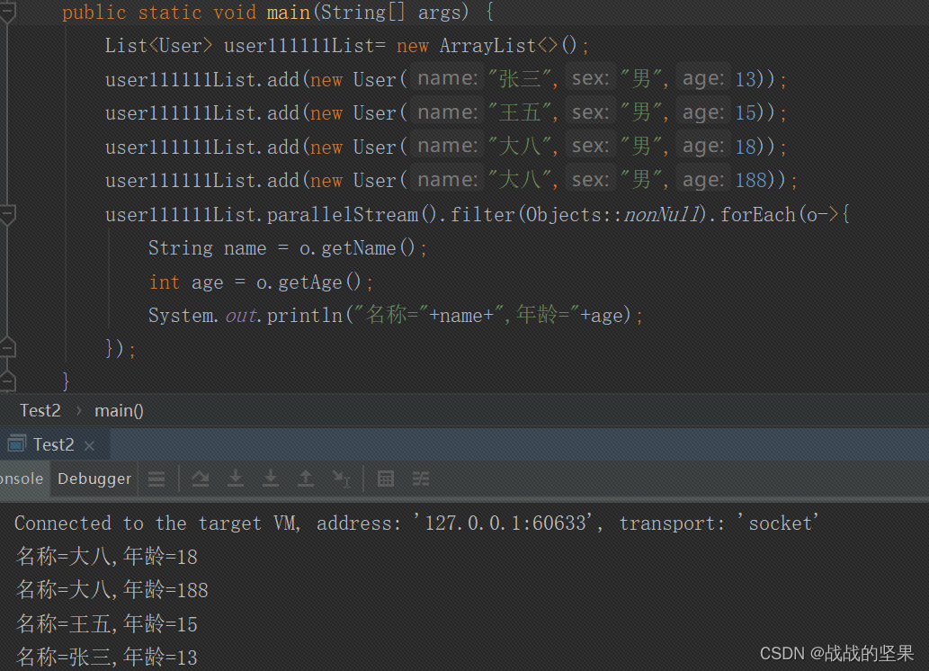
Task: Step out of the current method
Action: click(x=305, y=479)
